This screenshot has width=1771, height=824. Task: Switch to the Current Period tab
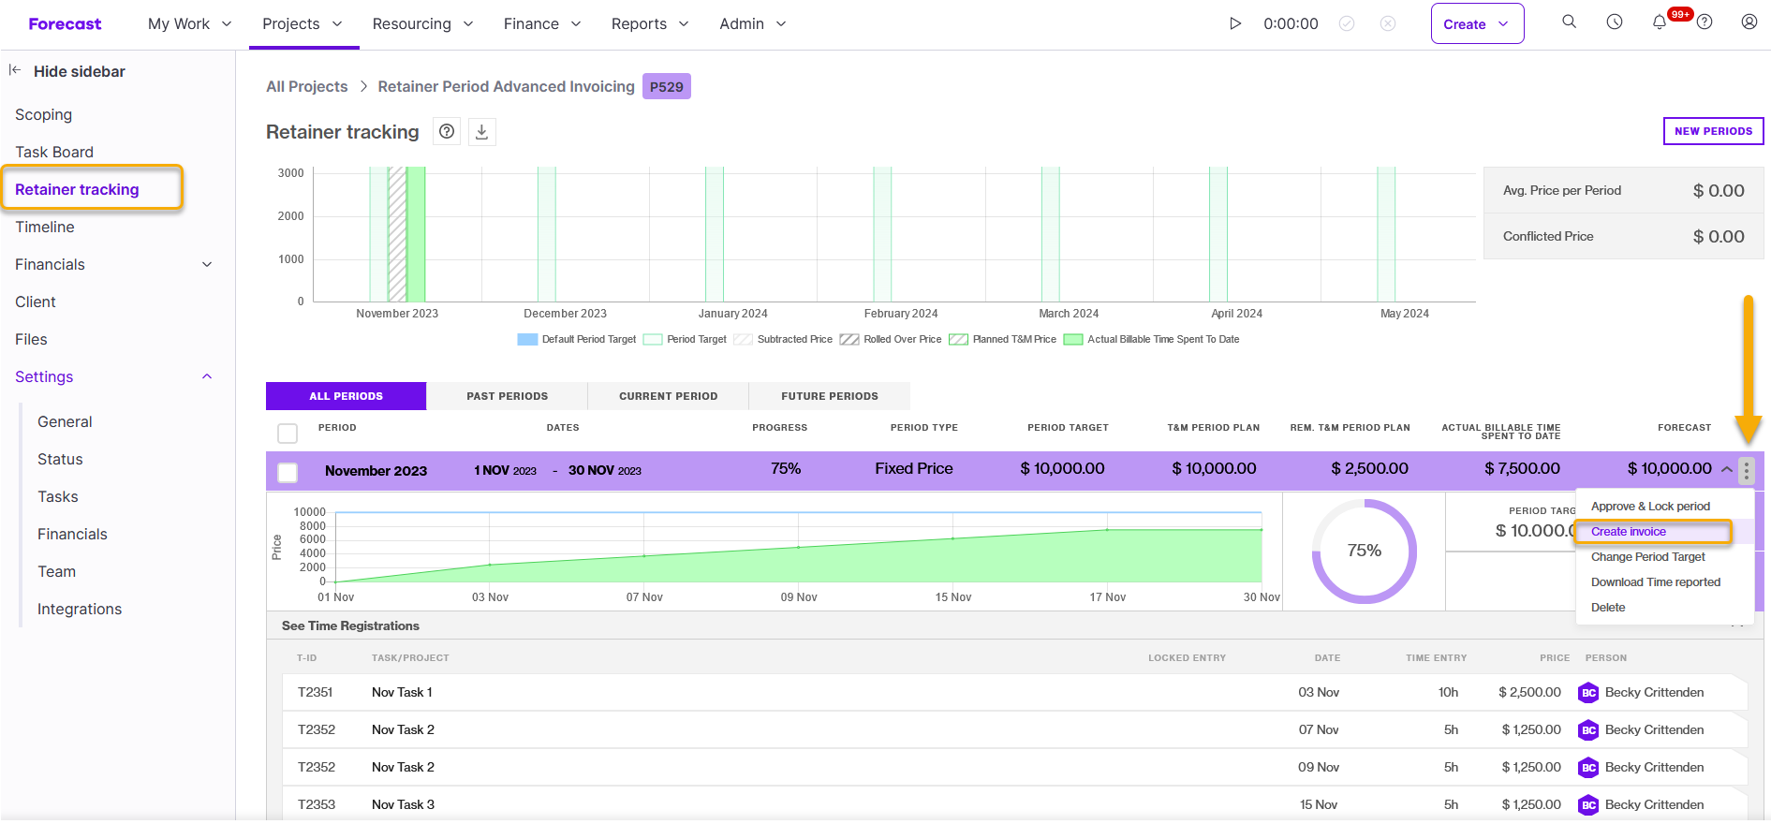click(669, 396)
